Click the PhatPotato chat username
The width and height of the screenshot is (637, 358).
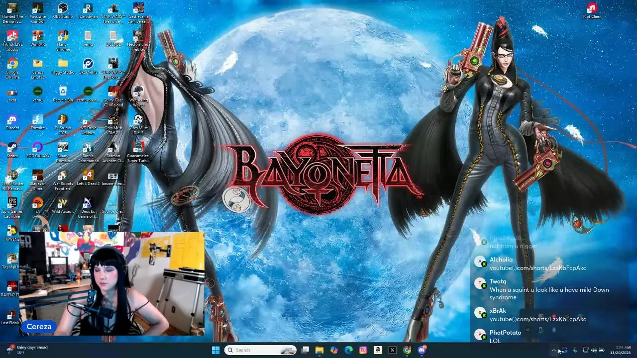tap(505, 333)
